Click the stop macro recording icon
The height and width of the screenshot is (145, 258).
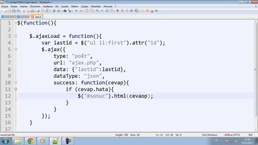coord(122,11)
